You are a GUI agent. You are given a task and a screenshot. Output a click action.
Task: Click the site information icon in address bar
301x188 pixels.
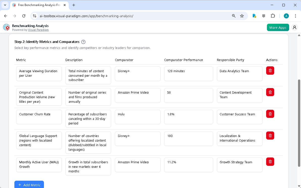pyautogui.click(x=34, y=16)
